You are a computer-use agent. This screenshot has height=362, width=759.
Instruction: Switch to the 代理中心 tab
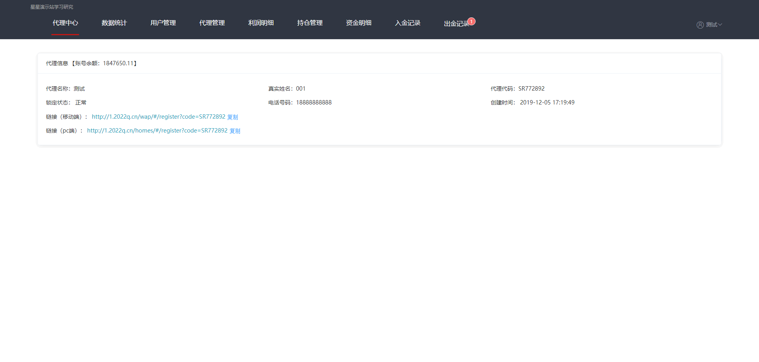pos(65,23)
